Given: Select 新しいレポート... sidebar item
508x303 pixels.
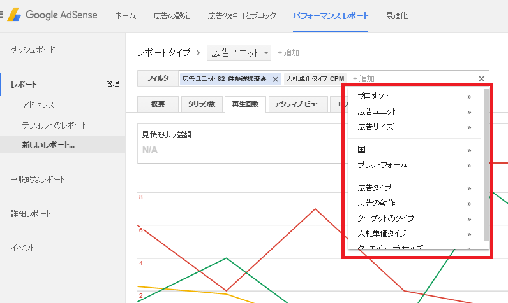Looking at the screenshot, I should (63, 144).
